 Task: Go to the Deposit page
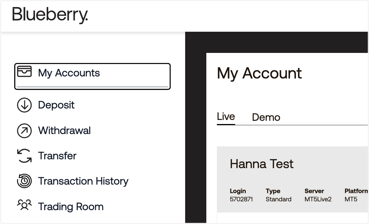click(x=56, y=105)
